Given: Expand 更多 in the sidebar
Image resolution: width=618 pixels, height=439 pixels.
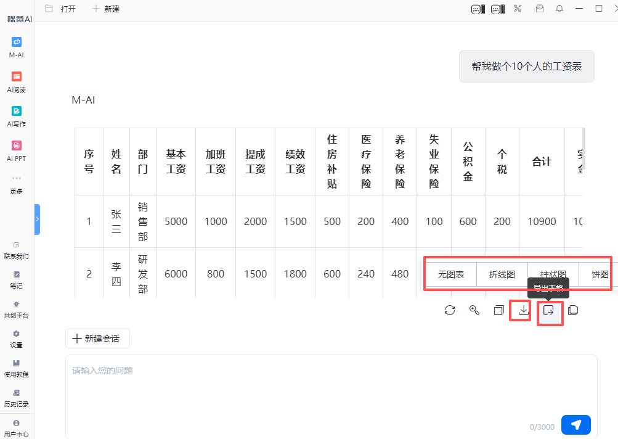Looking at the screenshot, I should point(17,184).
